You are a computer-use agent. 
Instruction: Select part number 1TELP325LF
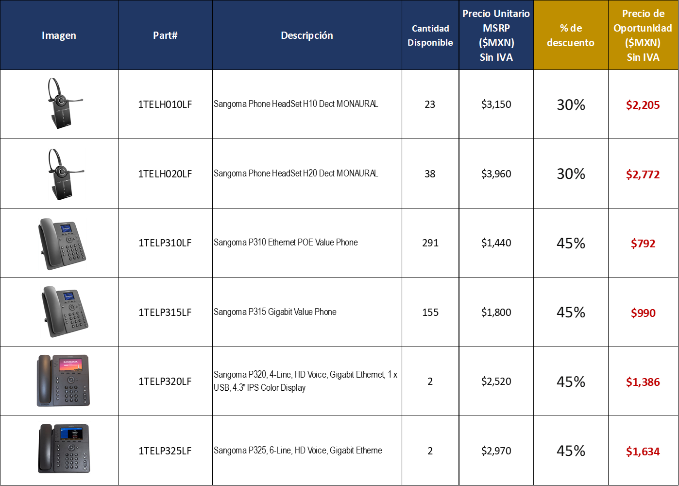click(x=165, y=451)
